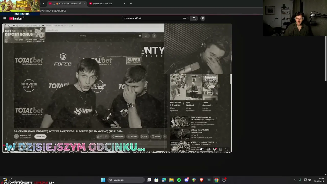Click the taskbar Wyszukaj search box

coord(126,180)
